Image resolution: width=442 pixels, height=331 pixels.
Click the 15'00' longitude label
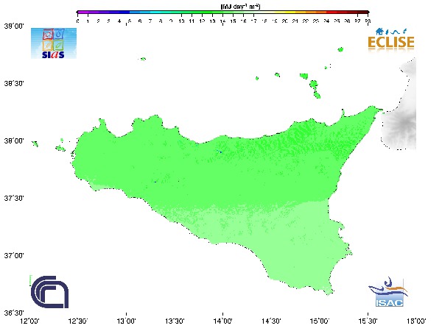(320, 321)
